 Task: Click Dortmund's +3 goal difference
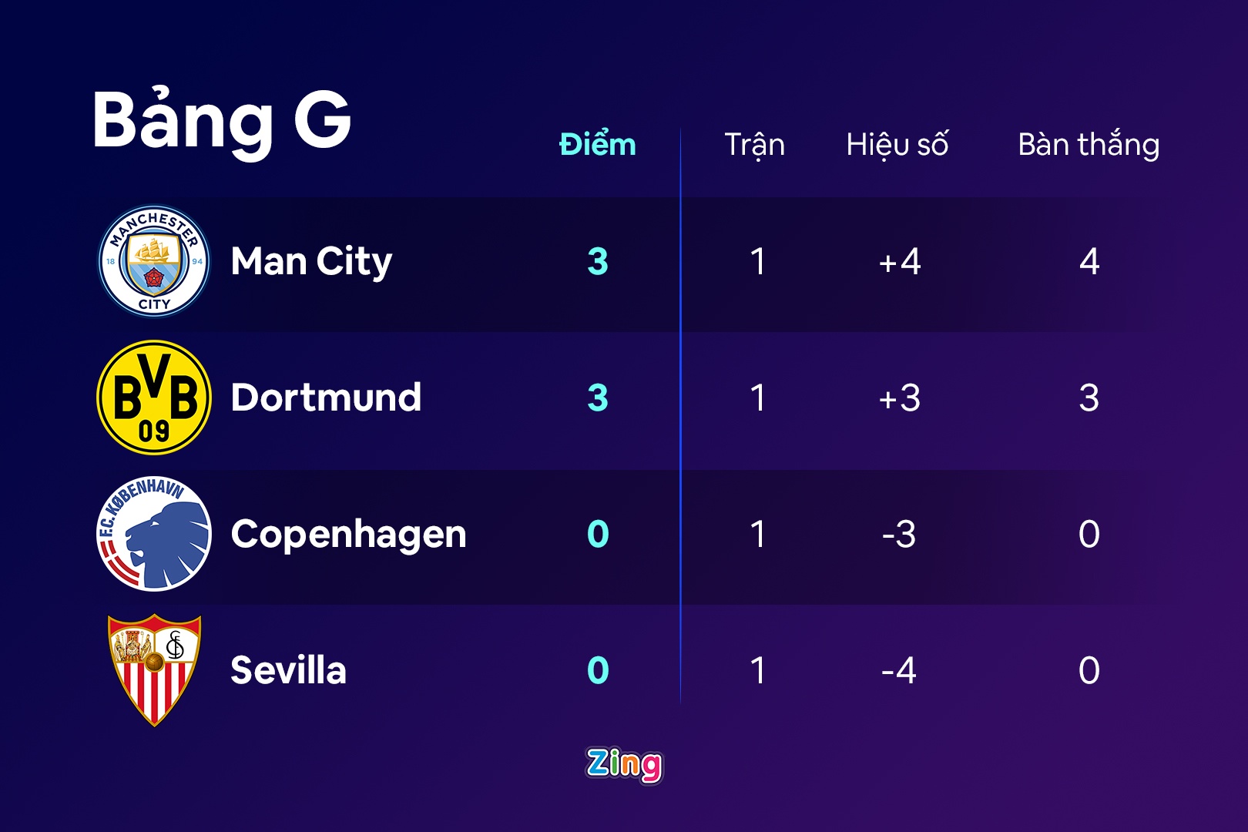click(x=899, y=398)
